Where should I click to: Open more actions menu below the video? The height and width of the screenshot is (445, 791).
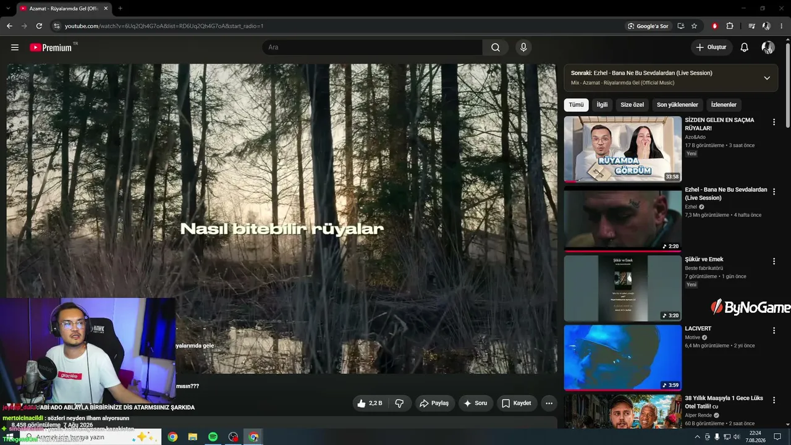click(x=549, y=403)
